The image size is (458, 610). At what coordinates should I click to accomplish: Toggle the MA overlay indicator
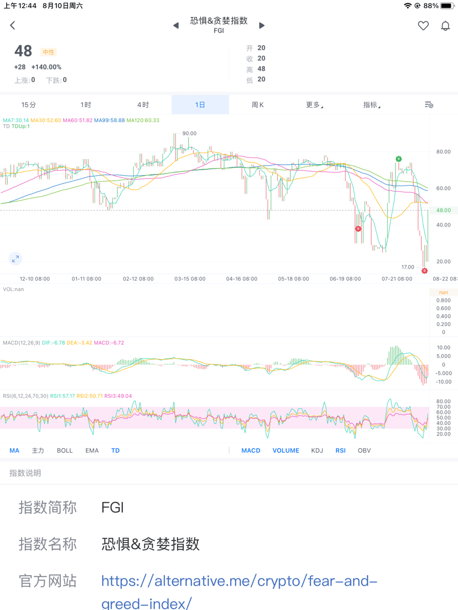pos(14,450)
